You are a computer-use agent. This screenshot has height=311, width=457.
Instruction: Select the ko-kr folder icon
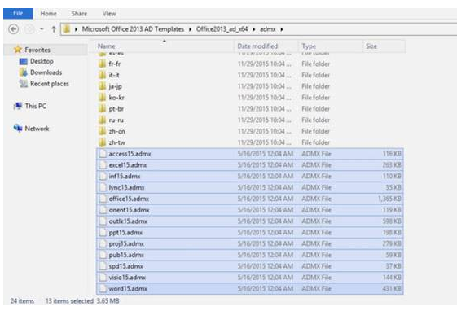(102, 97)
